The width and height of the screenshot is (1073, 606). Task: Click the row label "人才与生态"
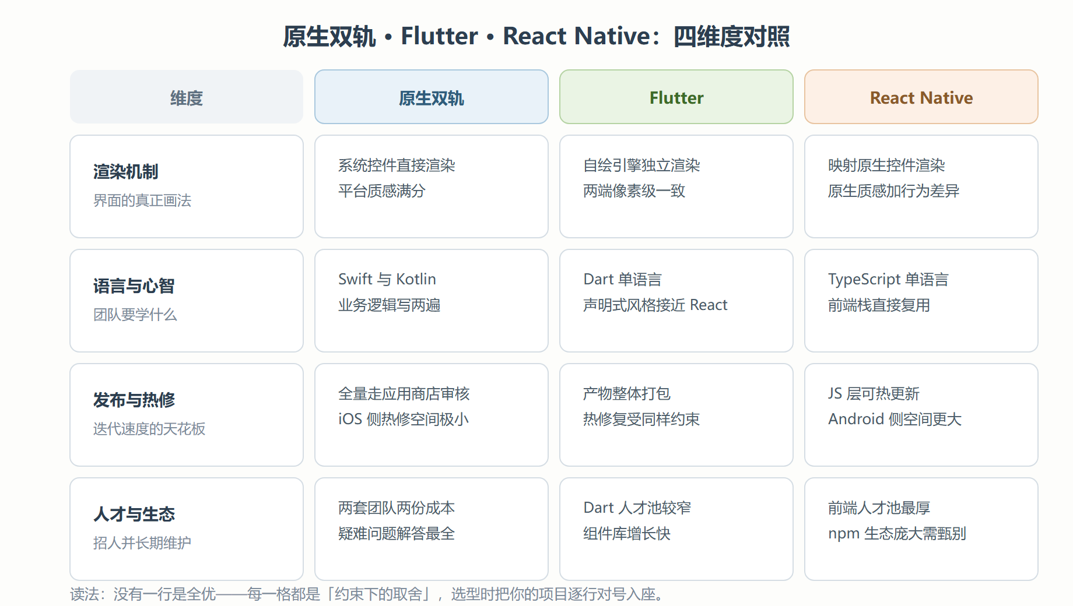pos(134,515)
